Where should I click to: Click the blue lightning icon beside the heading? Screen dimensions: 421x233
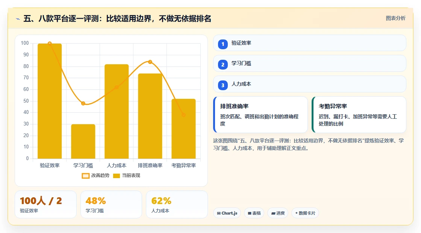(x=18, y=19)
